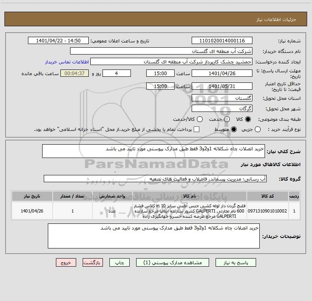Select the خدمت radio option
Image resolution: width=312 pixels, height=301 pixels.
[x=227, y=119]
